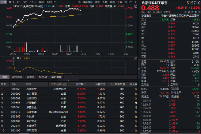Click the 九转 button in toolbar
The height and width of the screenshot is (134, 201).
tap(105, 2)
